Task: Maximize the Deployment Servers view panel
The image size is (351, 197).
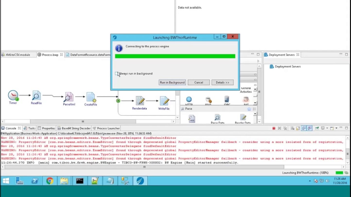Action: click(x=346, y=54)
